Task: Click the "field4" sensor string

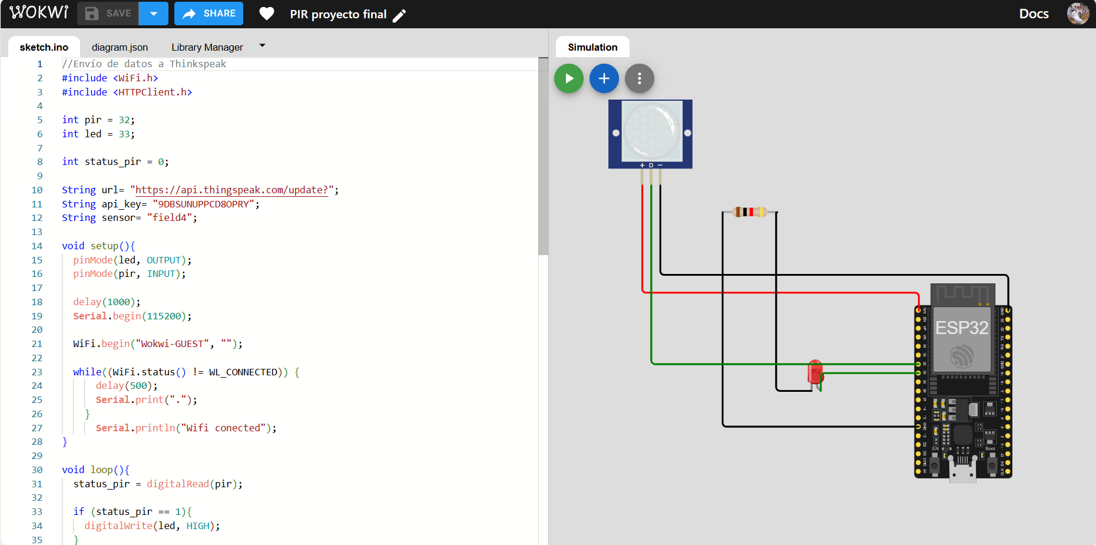Action: point(170,217)
